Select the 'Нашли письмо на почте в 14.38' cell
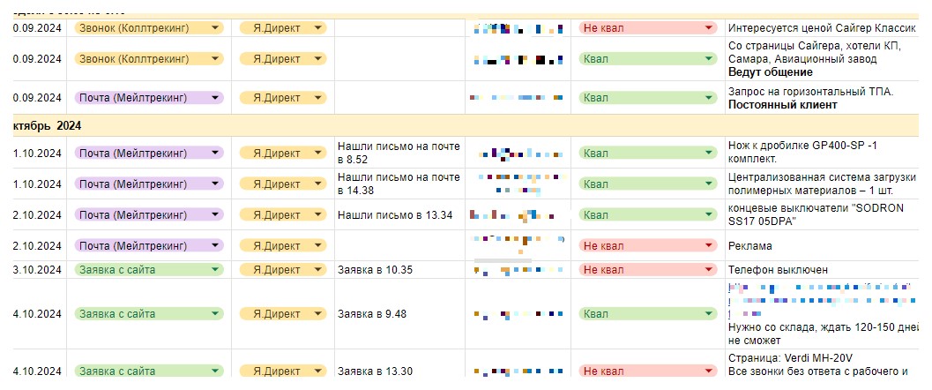The width and height of the screenshot is (932, 390). pyautogui.click(x=399, y=184)
